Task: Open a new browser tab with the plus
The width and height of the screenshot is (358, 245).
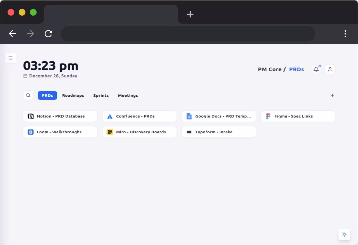Action: [x=190, y=14]
